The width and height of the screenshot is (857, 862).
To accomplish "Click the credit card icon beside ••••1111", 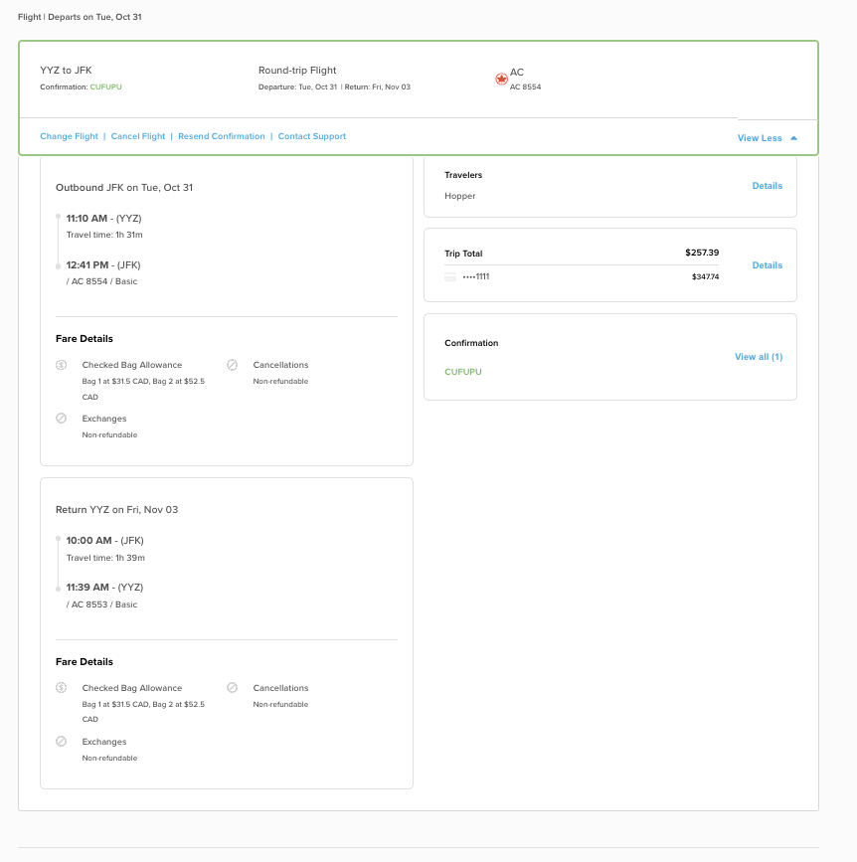I will point(450,276).
